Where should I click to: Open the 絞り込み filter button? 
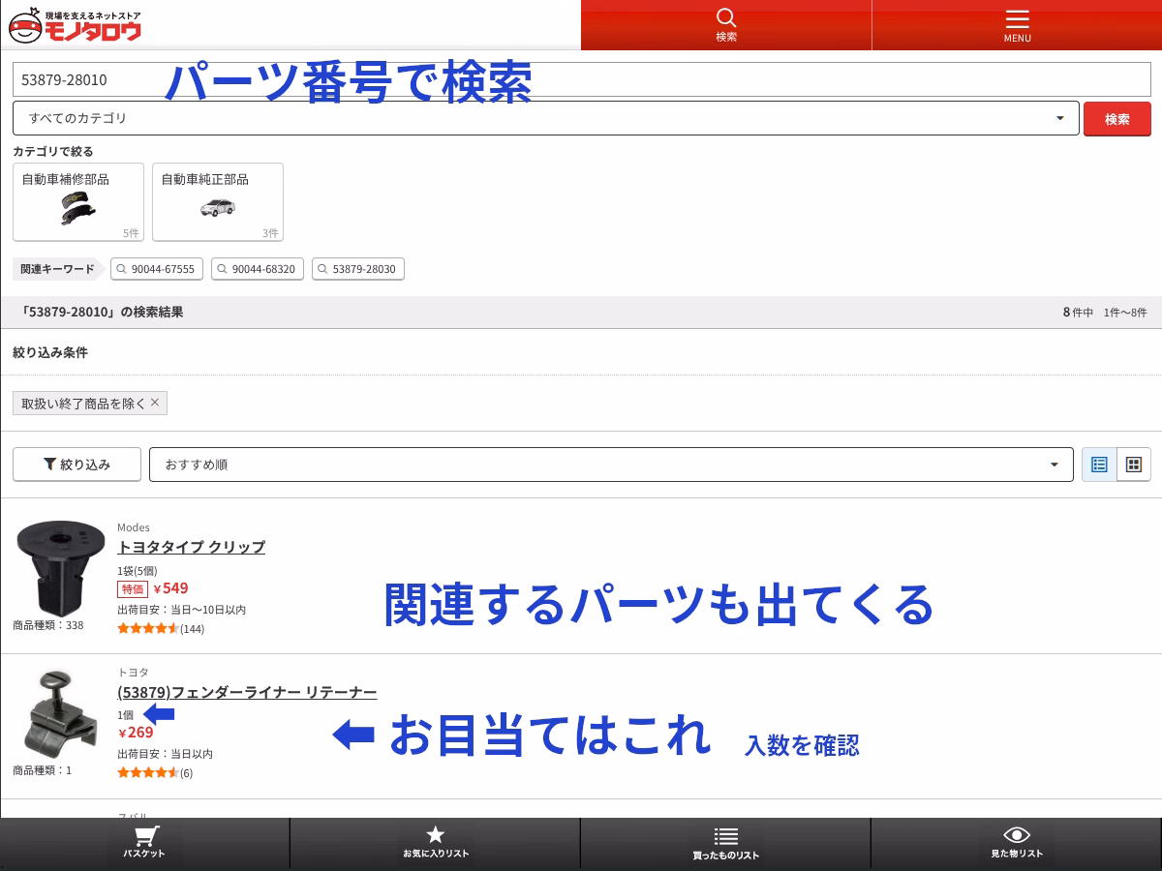[x=77, y=465]
